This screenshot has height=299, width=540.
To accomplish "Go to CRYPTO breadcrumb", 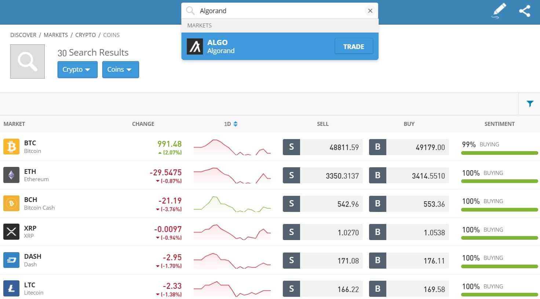I will [85, 35].
